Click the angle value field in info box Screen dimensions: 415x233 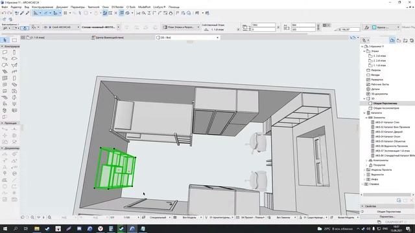click(350, 30)
